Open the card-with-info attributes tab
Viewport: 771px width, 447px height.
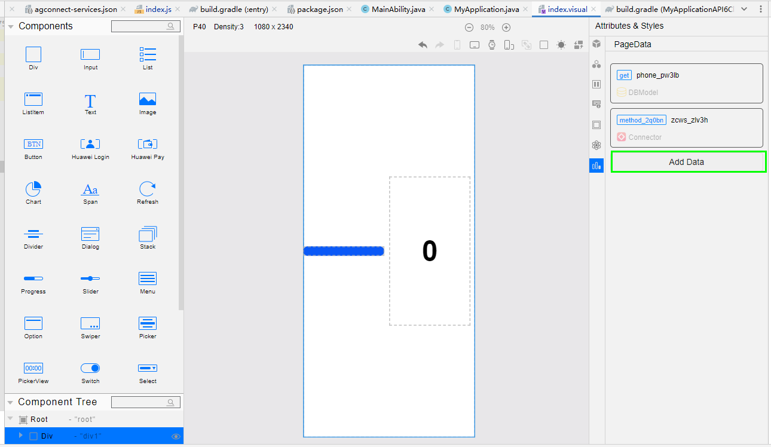tap(596, 105)
